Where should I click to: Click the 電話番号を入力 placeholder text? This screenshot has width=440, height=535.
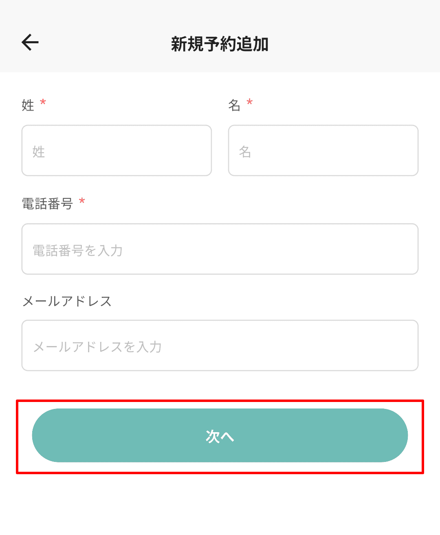pyautogui.click(x=77, y=251)
